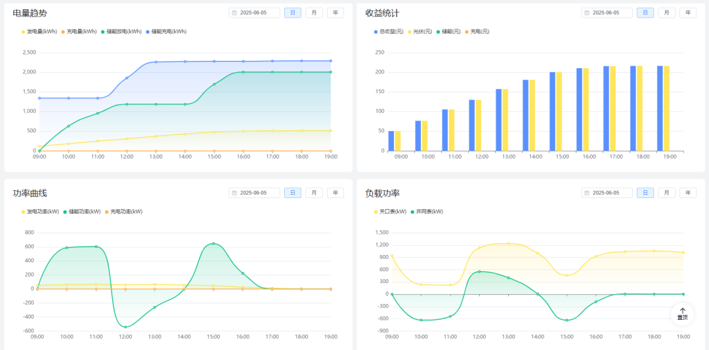Click calendar icon in 功率曲线 panel
Viewport: 709px width, 350px height.
(234, 193)
